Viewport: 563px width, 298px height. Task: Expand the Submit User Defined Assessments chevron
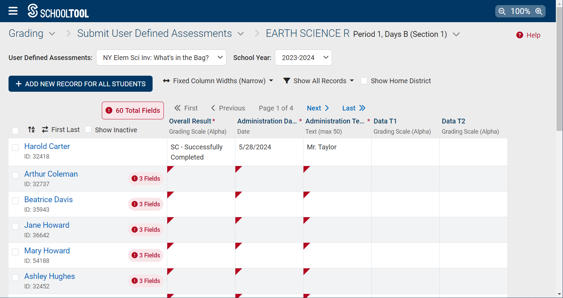[241, 34]
